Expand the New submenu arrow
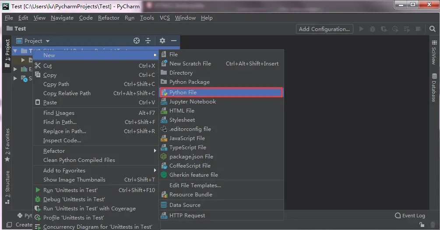 click(x=155, y=55)
